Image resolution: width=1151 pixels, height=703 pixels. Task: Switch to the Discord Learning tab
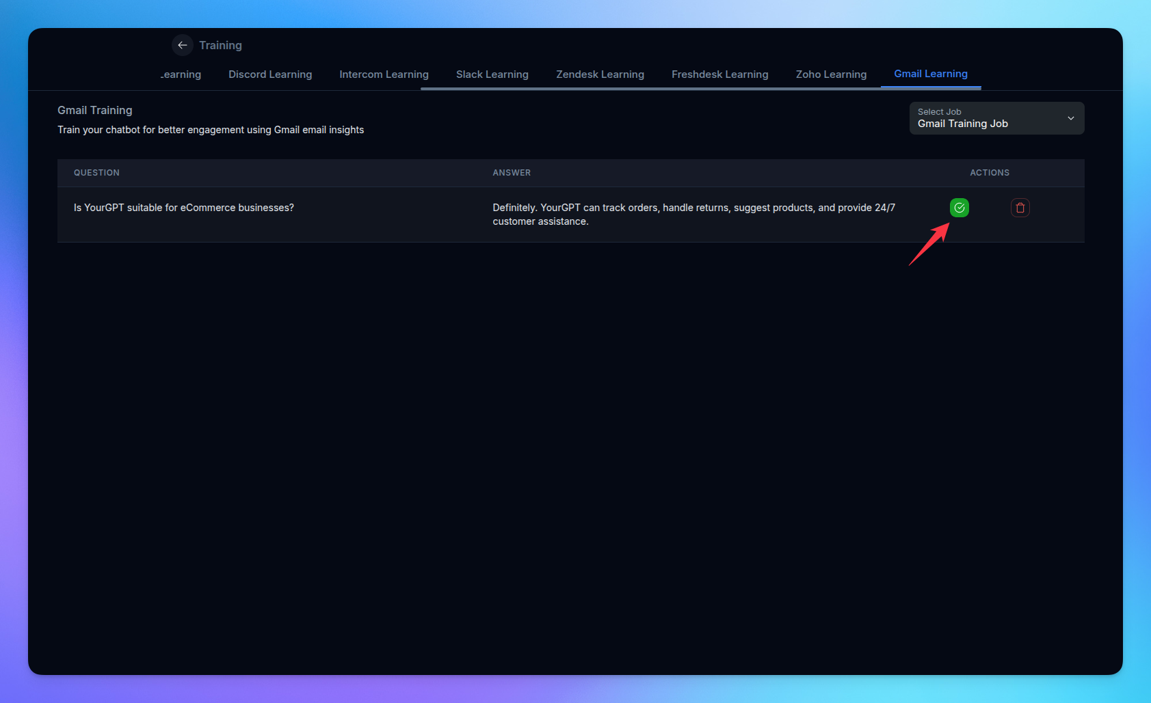point(270,74)
